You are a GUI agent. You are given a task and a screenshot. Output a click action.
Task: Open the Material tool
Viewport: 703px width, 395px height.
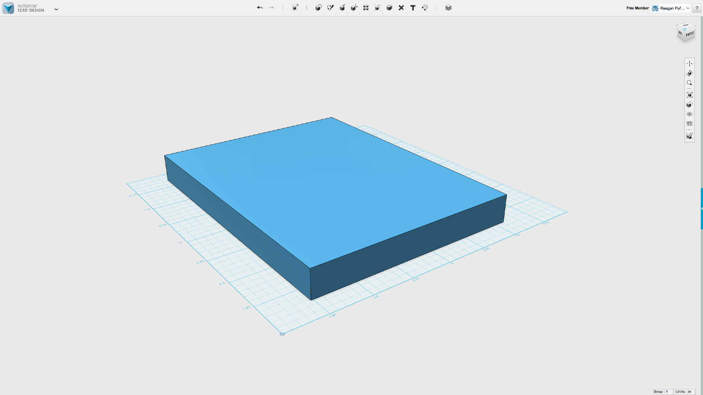pos(449,8)
